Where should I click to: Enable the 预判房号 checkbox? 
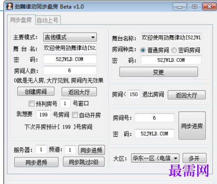click(31, 104)
